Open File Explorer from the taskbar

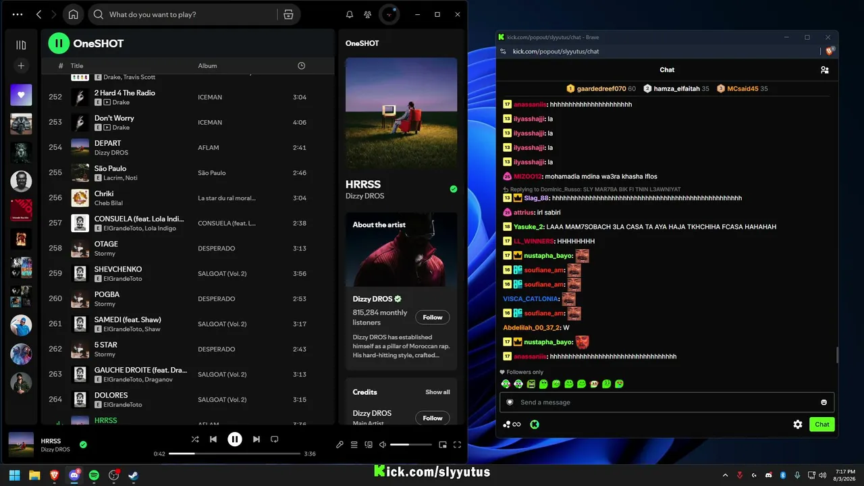point(34,475)
